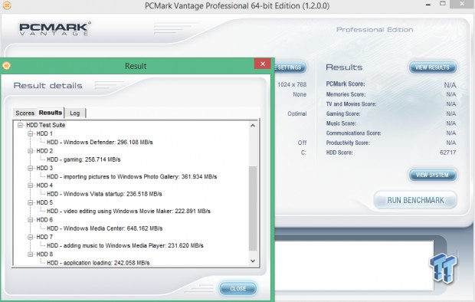The width and height of the screenshot is (475, 302).
Task: Click the TV and Movies Score label
Action: tap(351, 104)
